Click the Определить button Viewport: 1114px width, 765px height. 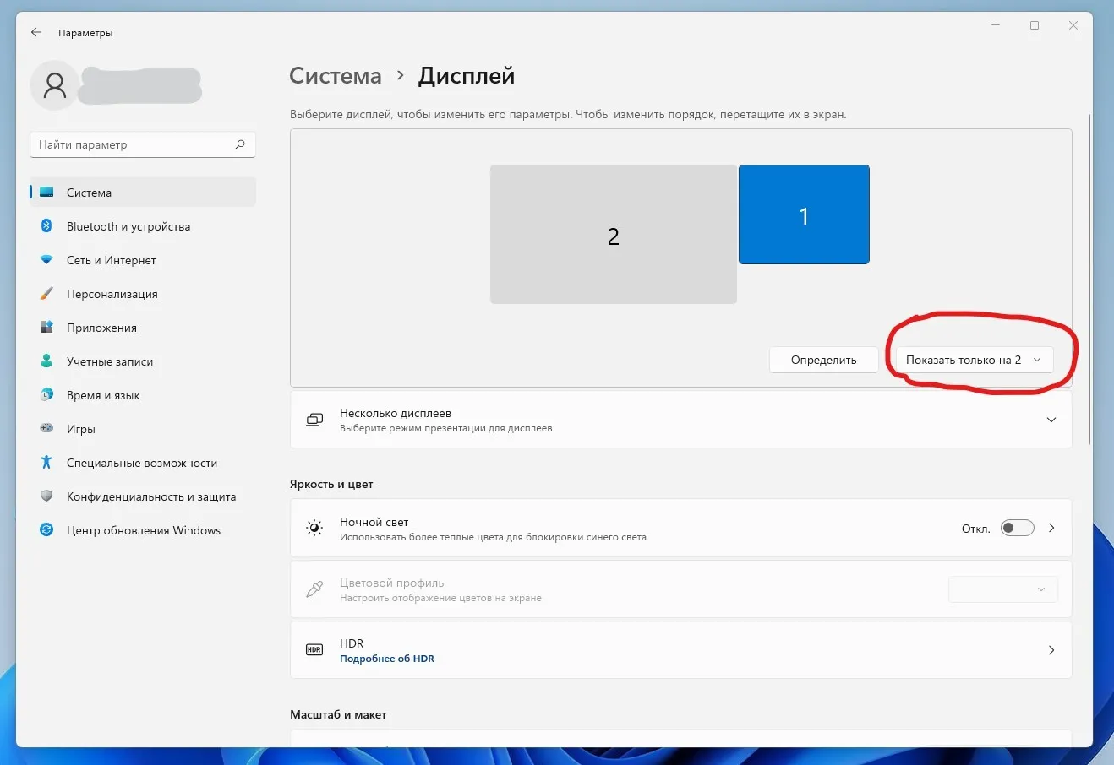823,360
